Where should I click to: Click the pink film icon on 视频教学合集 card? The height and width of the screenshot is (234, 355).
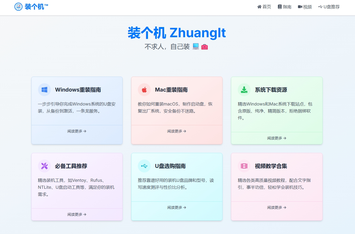pos(244,166)
